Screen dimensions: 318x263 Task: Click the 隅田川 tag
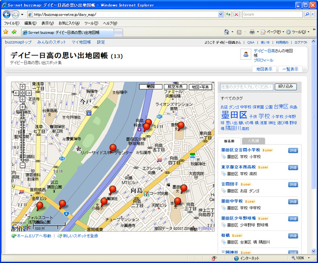pos(233,128)
